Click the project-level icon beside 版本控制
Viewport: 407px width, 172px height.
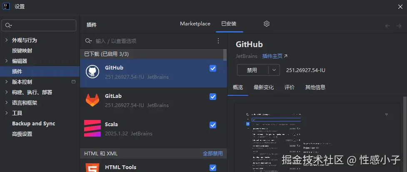73,82
